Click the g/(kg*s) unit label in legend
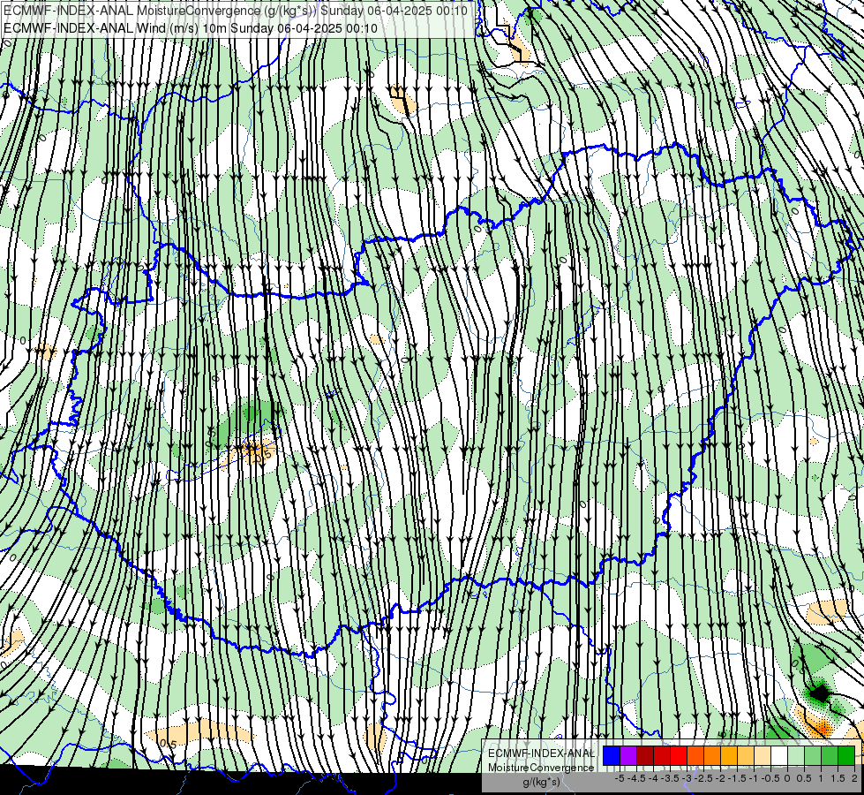864x795 pixels. coord(541,783)
